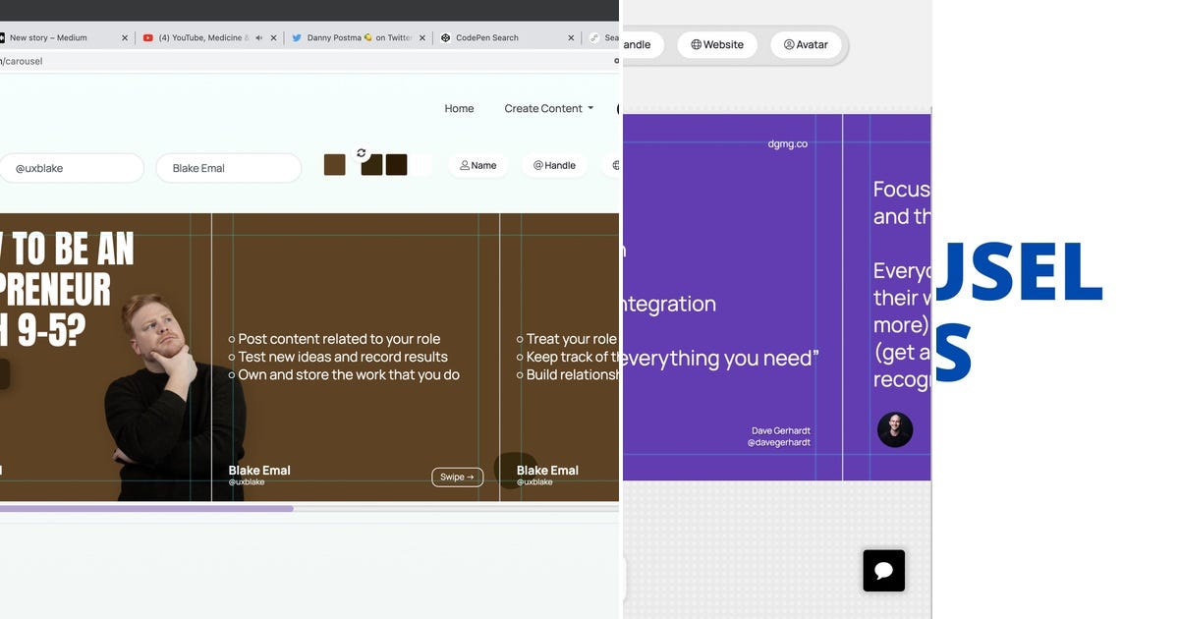Select the third darkest brown swatch

(x=397, y=165)
